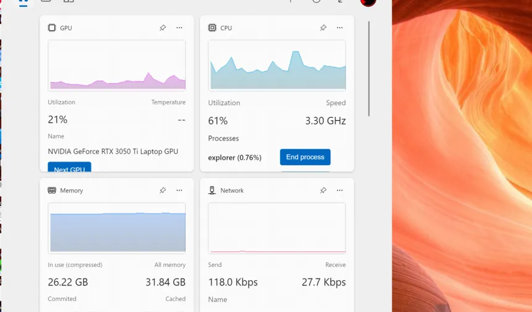The width and height of the screenshot is (532, 312).
Task: Pin the CPU widget
Action: pyautogui.click(x=323, y=28)
